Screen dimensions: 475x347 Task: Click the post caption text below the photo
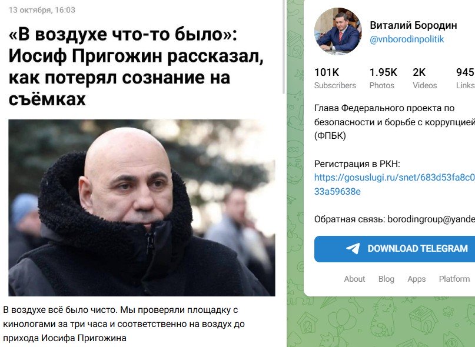(x=124, y=324)
